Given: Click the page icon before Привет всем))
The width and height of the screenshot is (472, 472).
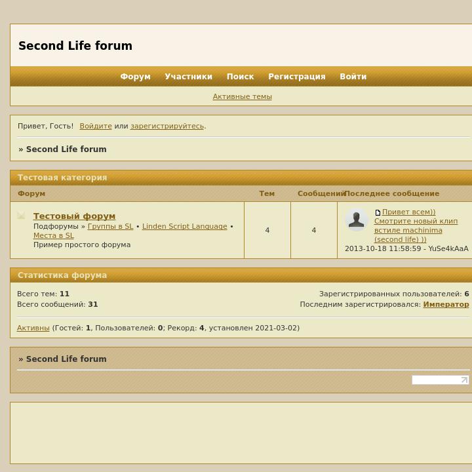Looking at the screenshot, I should click(378, 212).
